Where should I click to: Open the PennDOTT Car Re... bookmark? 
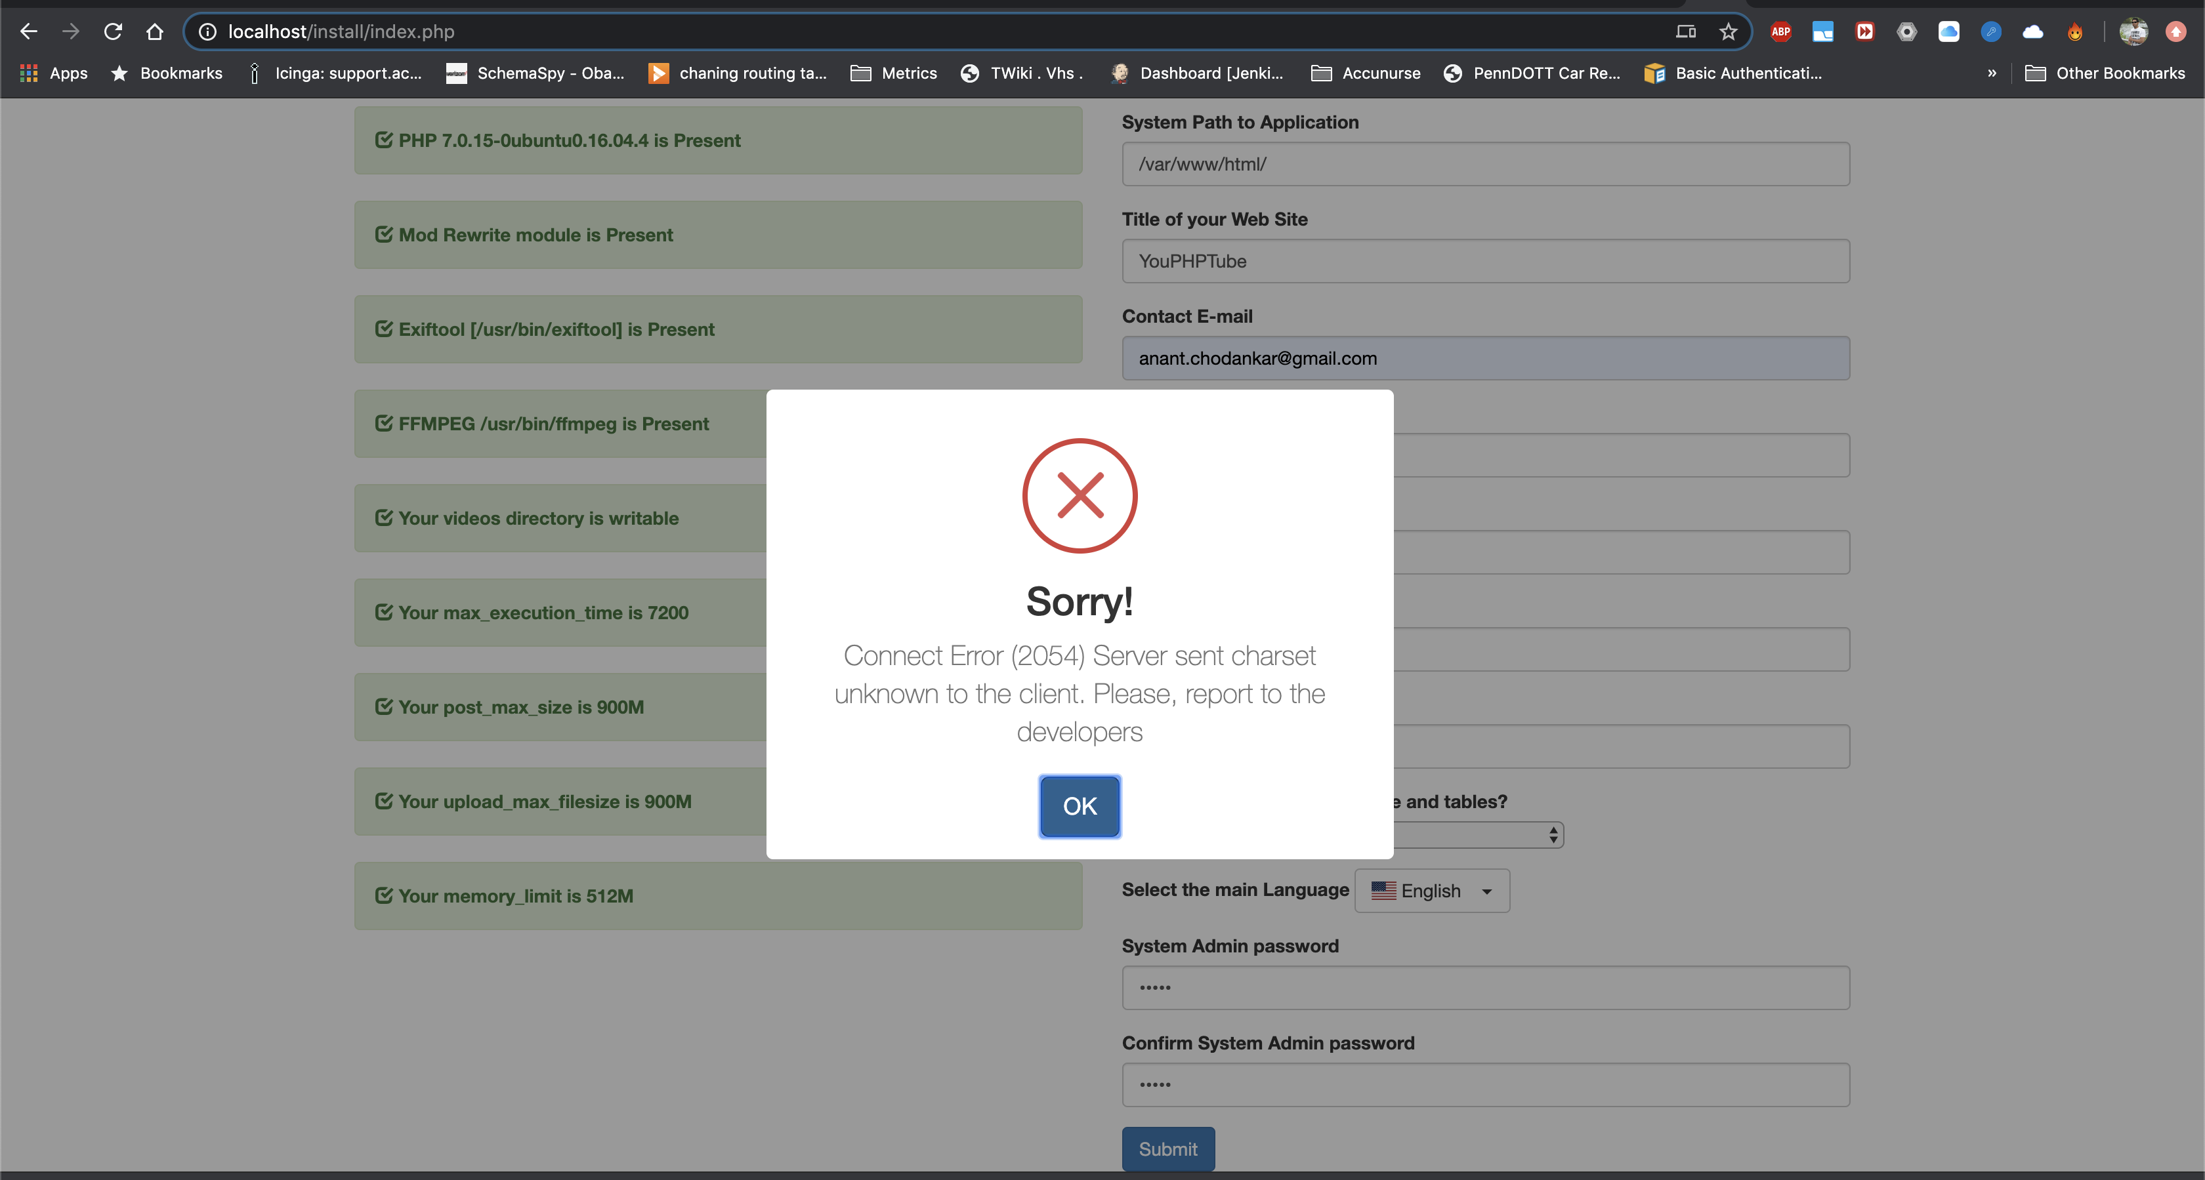pos(1532,73)
